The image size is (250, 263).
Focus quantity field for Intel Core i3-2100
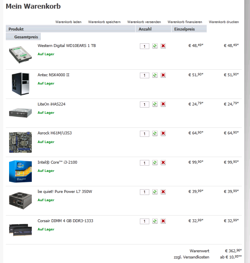pos(144,163)
